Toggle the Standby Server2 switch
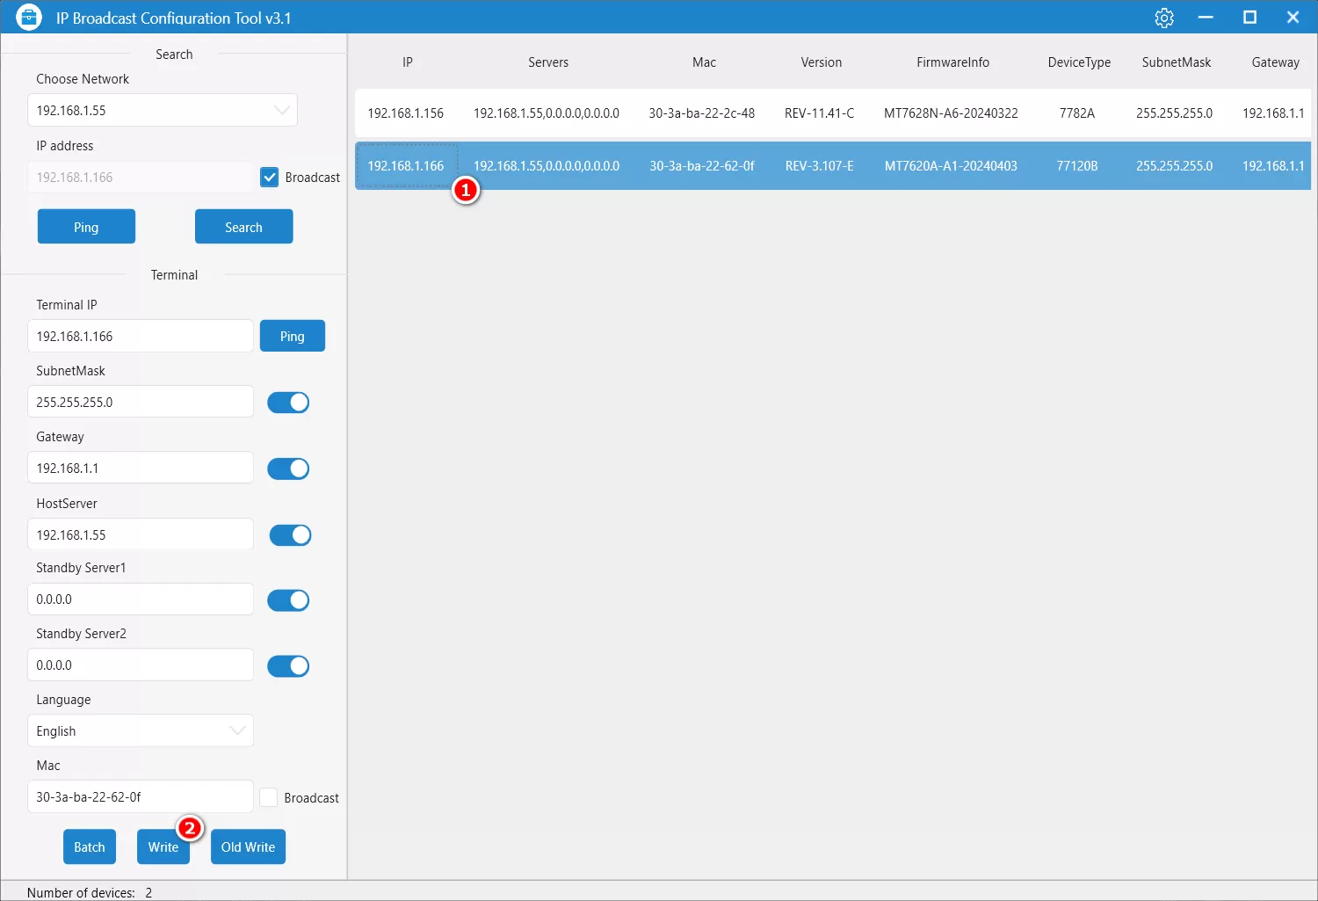The height and width of the screenshot is (901, 1318). [x=288, y=666]
